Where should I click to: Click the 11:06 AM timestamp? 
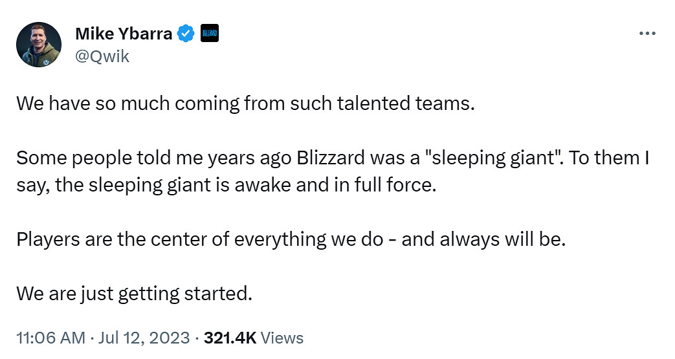[50, 338]
